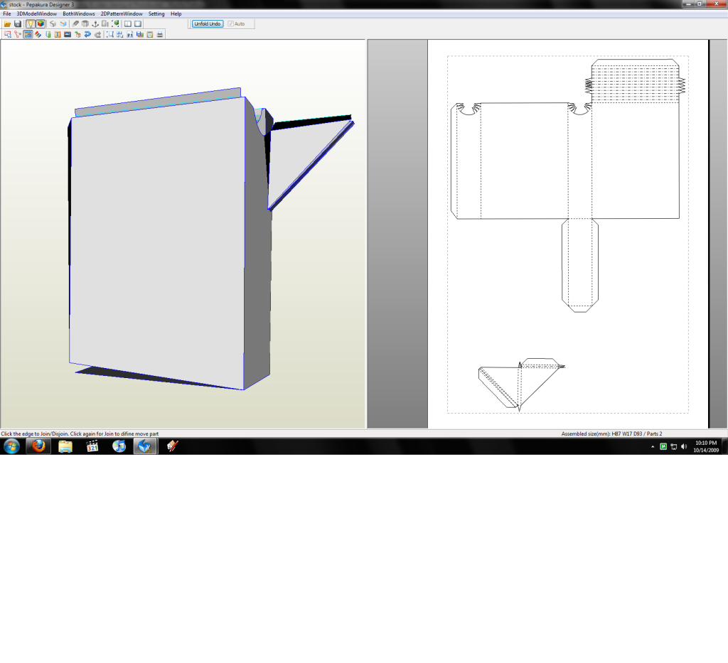Click the dashed-rectangle fit pattern icon
This screenshot has height=663, width=728.
[x=110, y=34]
